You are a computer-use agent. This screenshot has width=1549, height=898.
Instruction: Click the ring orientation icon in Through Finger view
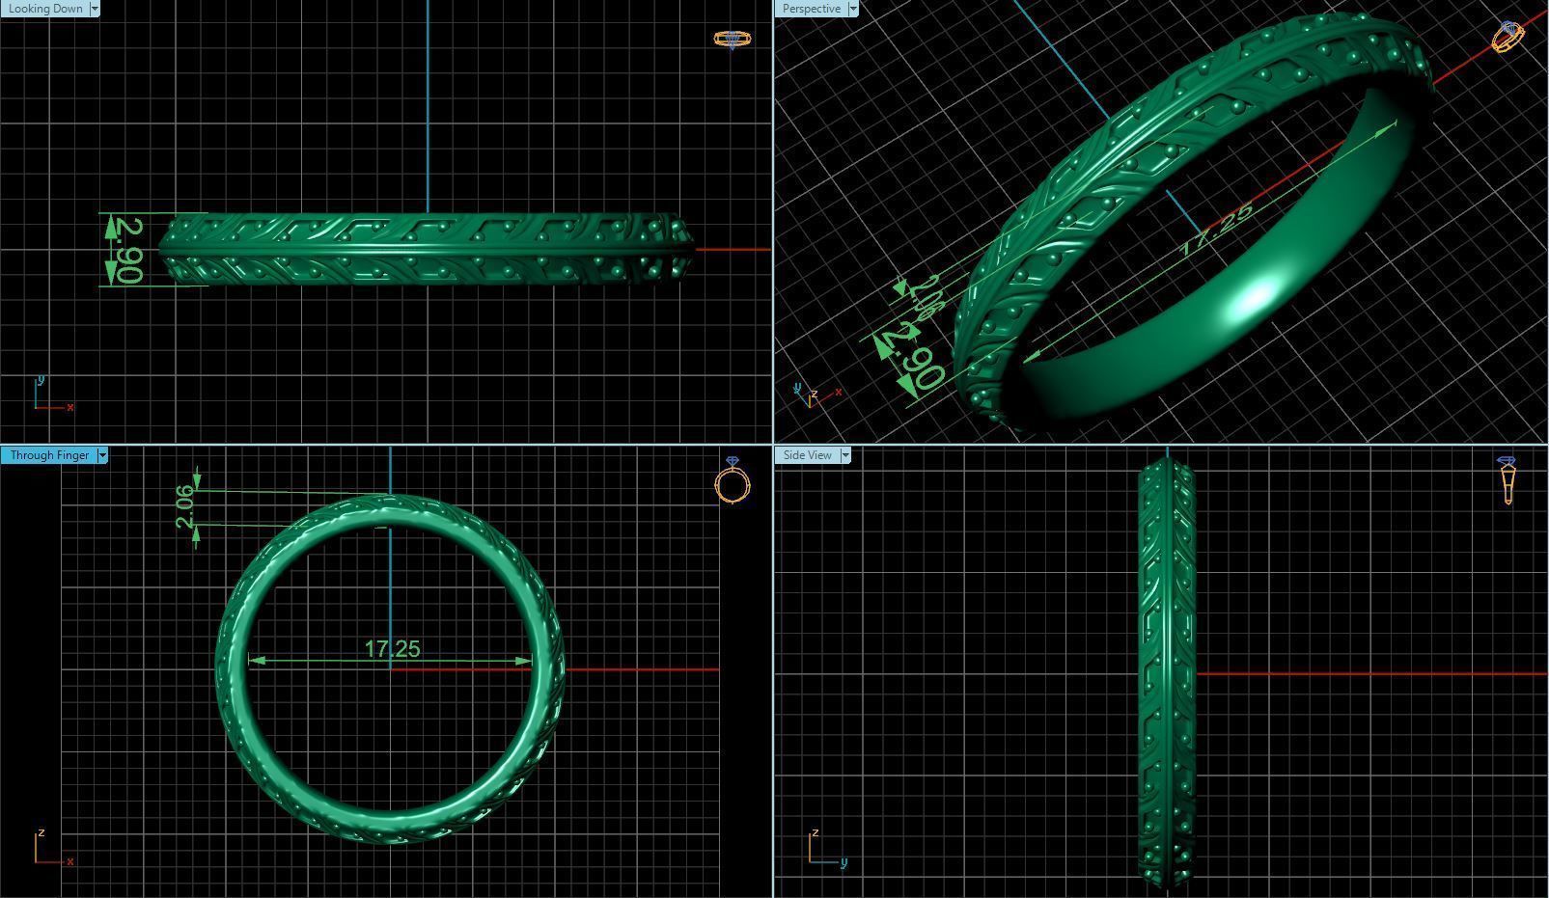[733, 480]
